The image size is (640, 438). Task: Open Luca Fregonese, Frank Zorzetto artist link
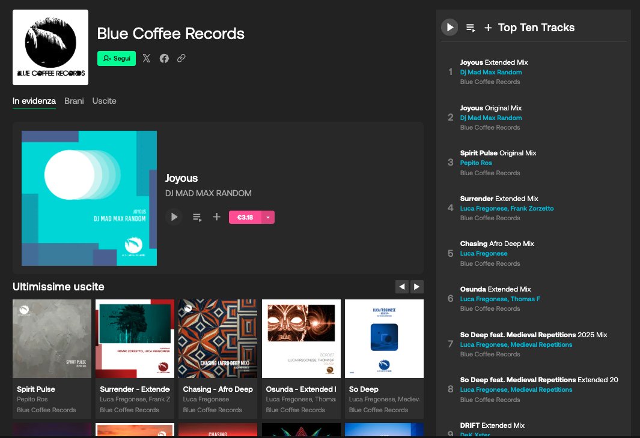507,208
